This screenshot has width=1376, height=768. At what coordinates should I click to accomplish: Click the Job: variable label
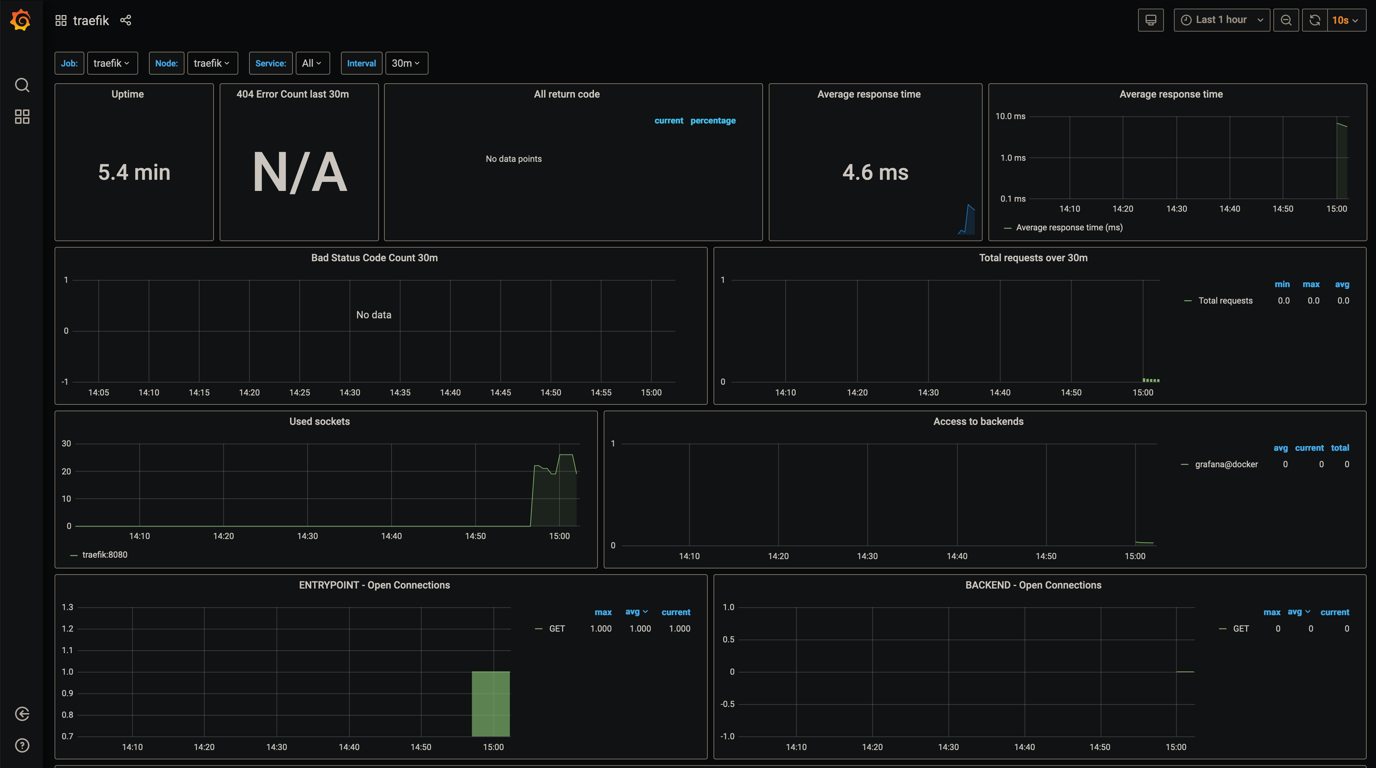tap(69, 63)
